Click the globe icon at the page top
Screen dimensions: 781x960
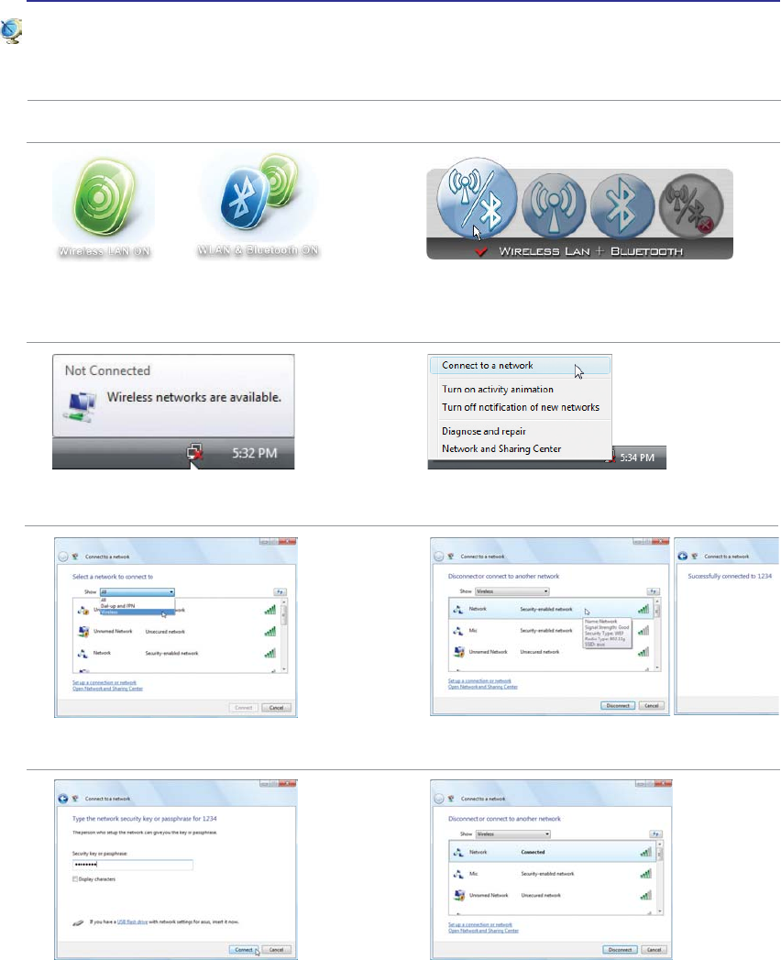(11, 30)
